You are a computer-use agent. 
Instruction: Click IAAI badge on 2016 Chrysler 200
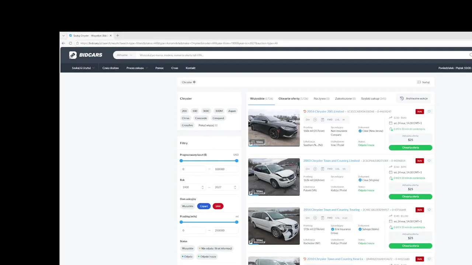click(420, 112)
